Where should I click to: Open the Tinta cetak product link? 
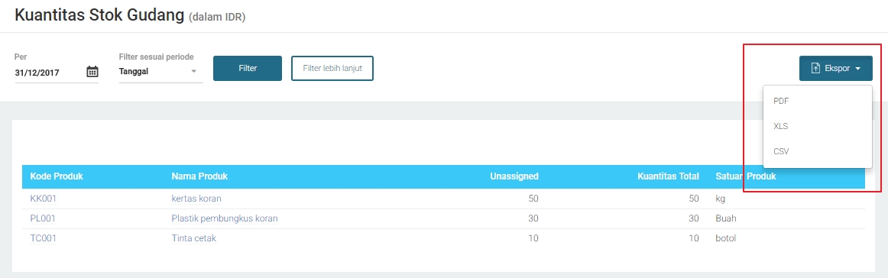tap(193, 238)
